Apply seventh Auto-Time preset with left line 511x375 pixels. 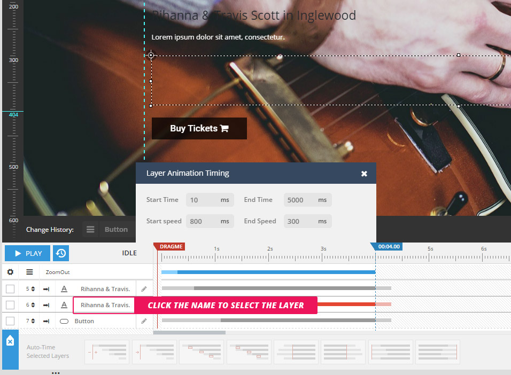[391, 352]
